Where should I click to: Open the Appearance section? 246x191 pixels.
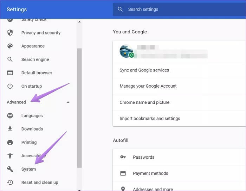33,46
